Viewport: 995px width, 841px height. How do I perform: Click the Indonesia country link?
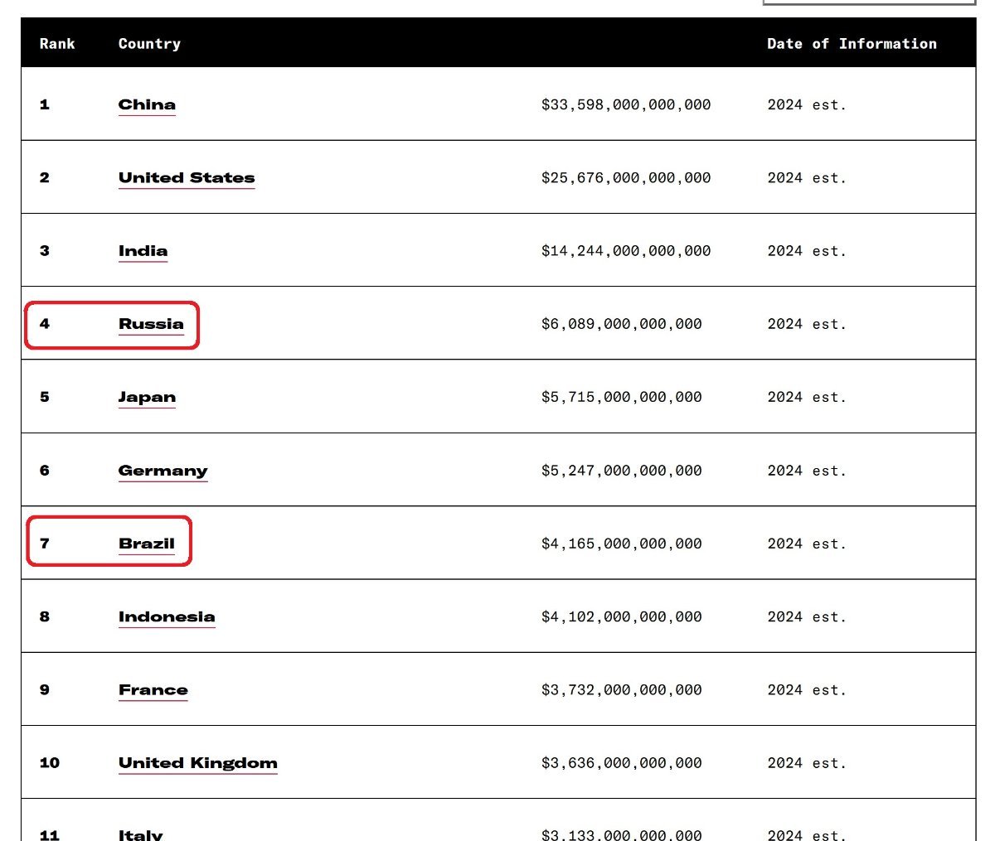167,616
